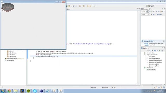Image resolution: width=166 pixels, height=93 pixels.
Task: Click the rightmost Task List toolbar icon
Action: (162, 12)
